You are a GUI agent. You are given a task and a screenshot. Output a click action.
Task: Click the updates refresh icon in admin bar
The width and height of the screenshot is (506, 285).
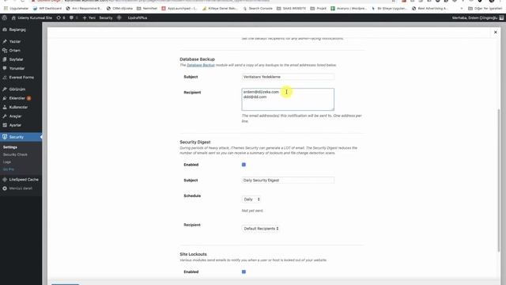pos(59,17)
